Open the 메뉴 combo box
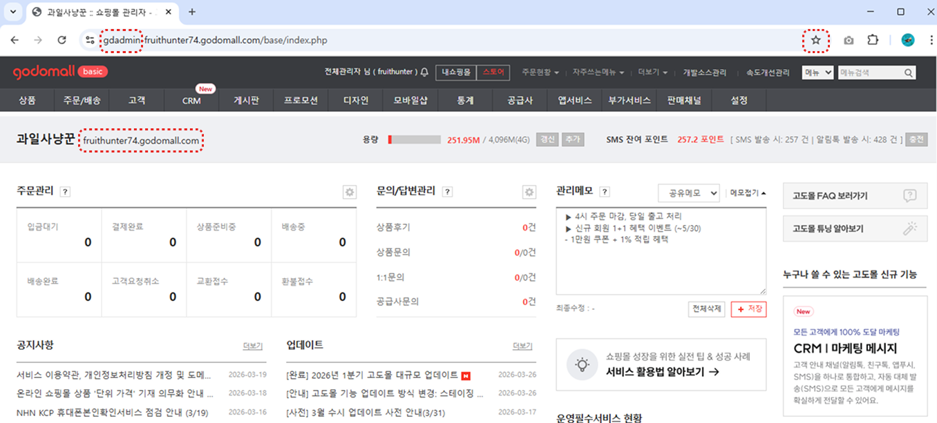This screenshot has width=937, height=423. pyautogui.click(x=817, y=72)
